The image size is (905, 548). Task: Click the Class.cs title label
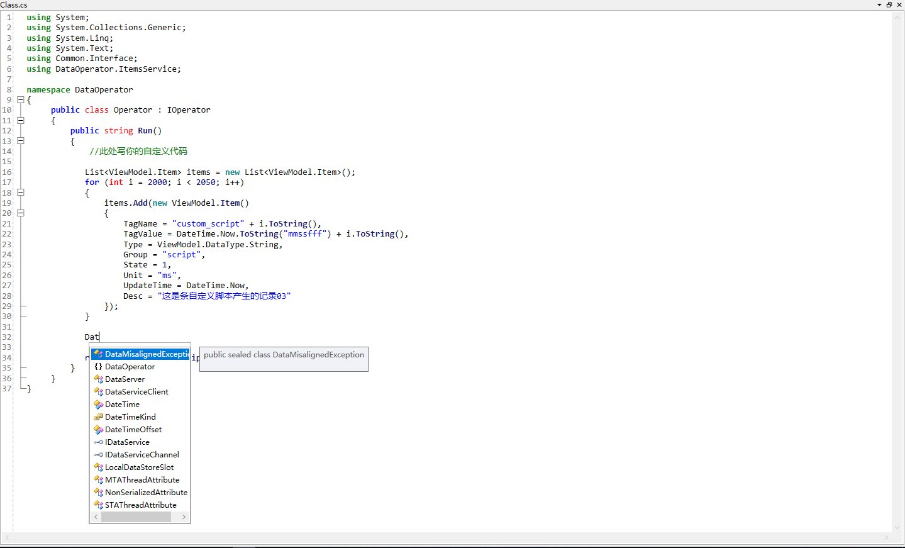14,4
